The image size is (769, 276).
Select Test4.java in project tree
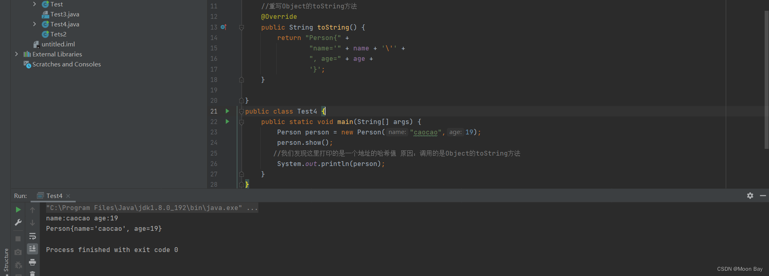tap(64, 24)
